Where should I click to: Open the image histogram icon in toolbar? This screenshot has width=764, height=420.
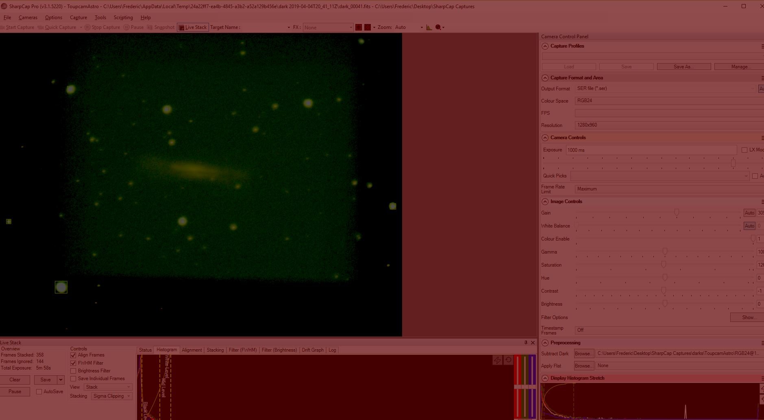click(x=429, y=27)
